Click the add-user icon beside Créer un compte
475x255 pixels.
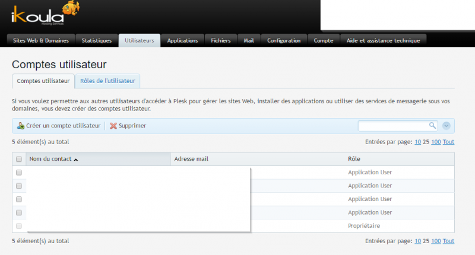(21, 126)
